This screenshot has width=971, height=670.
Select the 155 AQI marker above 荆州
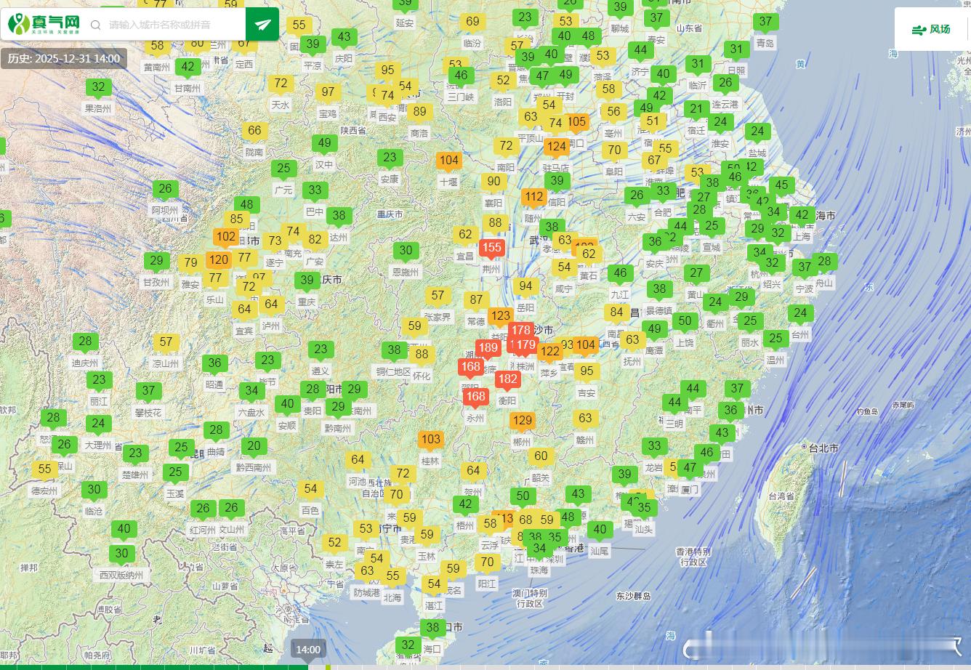[x=492, y=248]
